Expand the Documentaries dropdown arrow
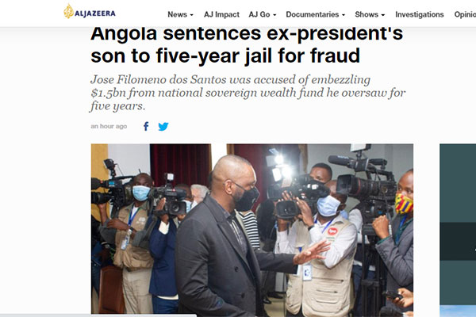 [x=344, y=15]
